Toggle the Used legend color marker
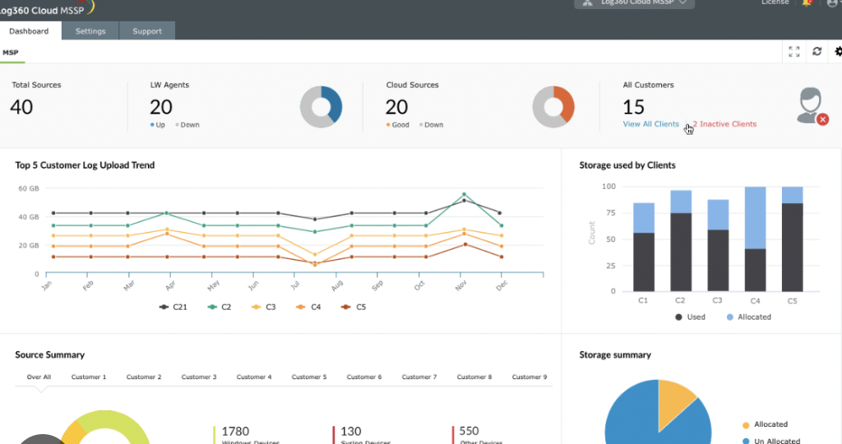 678,317
